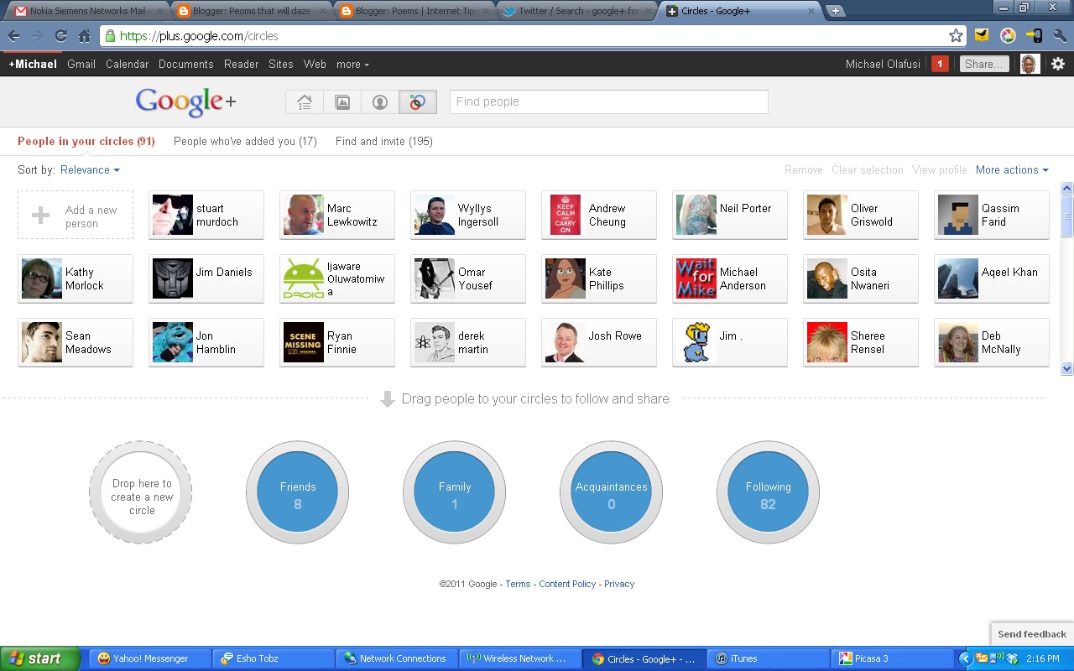This screenshot has width=1074, height=671.
Task: Reload the page with the refresh icon
Action: (60, 36)
